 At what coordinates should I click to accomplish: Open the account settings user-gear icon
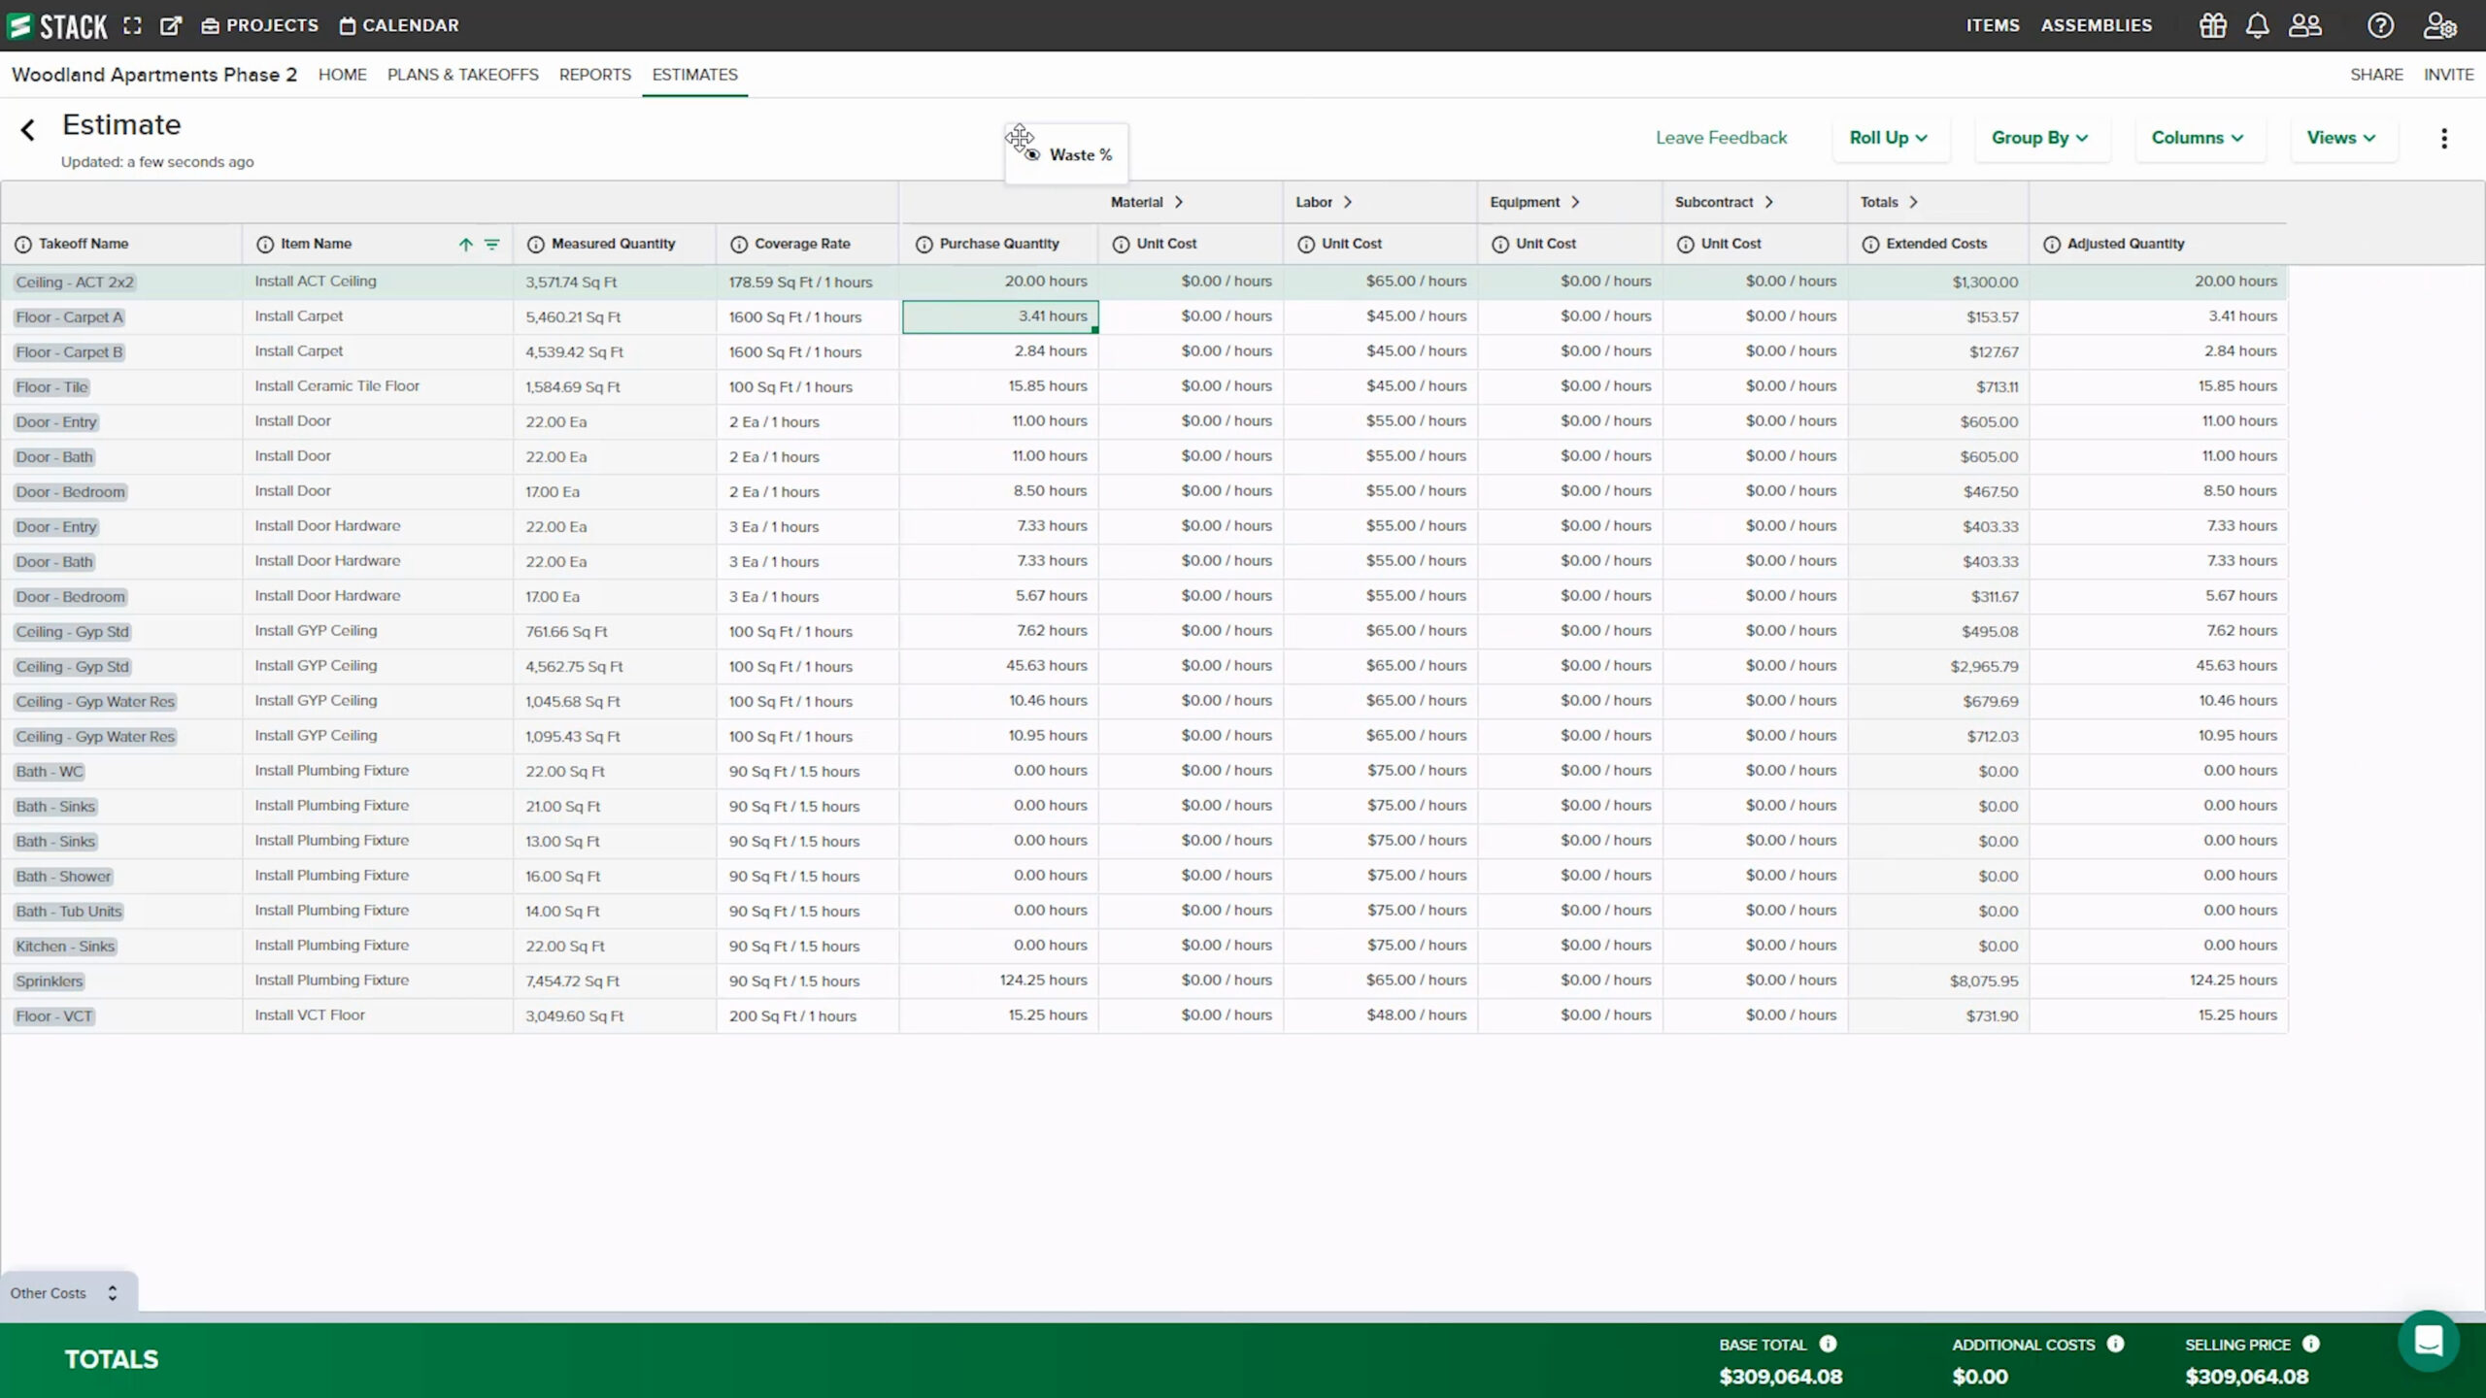tap(2439, 25)
